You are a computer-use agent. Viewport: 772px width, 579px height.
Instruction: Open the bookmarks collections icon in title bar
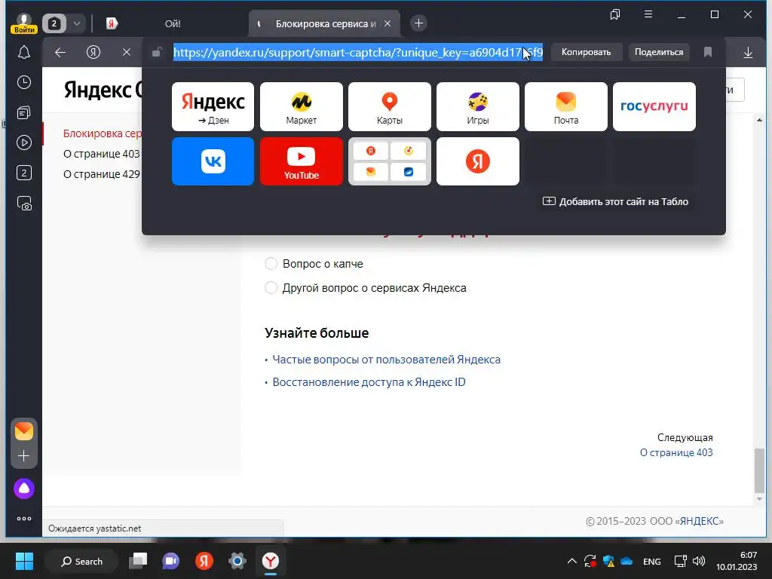pyautogui.click(x=615, y=14)
